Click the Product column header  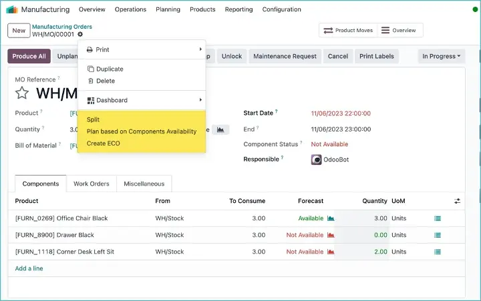click(27, 201)
